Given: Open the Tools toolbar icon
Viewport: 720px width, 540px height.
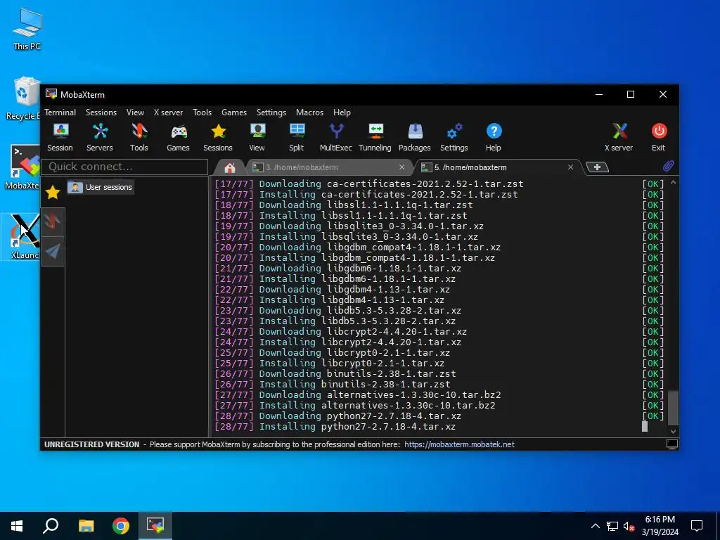Looking at the screenshot, I should point(139,137).
